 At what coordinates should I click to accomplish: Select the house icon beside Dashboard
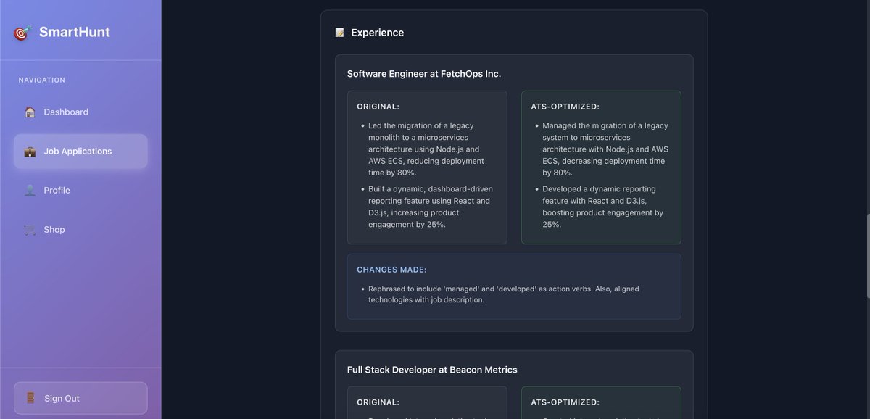(x=29, y=112)
